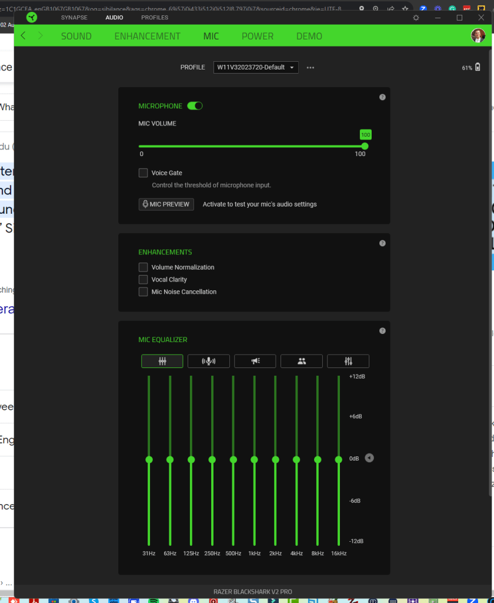494x603 pixels.
Task: Click the 31Hz equalizer slider handle
Action: [x=149, y=459]
